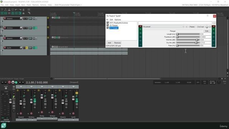The height and width of the screenshot is (129, 229).
Task: Open the Param menu button
Action: pos(192,27)
